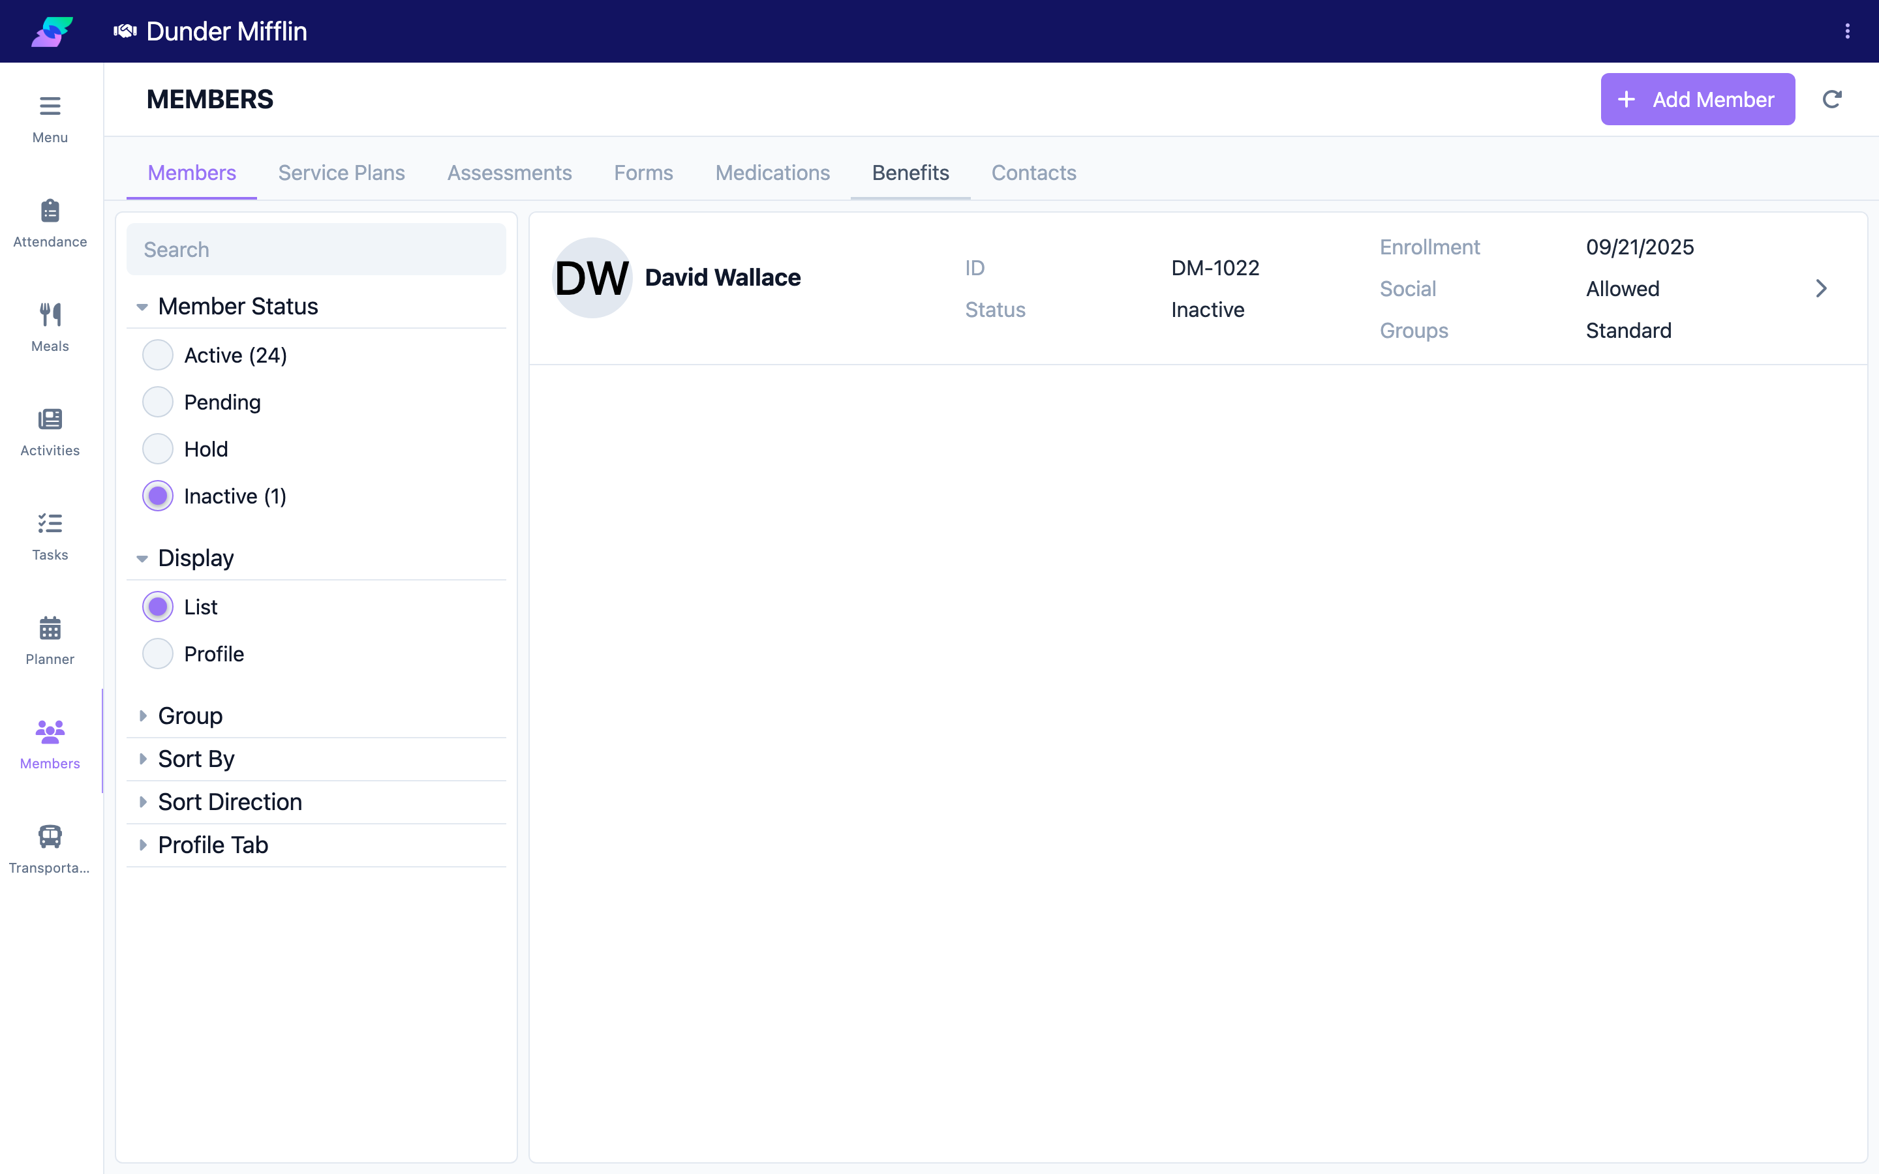Refresh the members list
The width and height of the screenshot is (1879, 1174).
tap(1833, 99)
